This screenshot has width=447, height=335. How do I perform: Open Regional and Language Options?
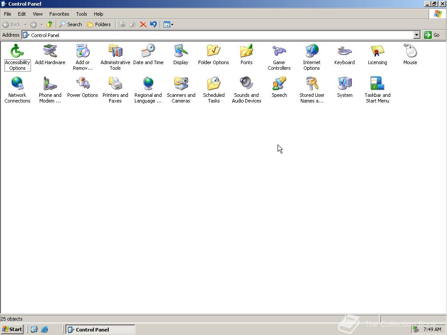pos(148,90)
